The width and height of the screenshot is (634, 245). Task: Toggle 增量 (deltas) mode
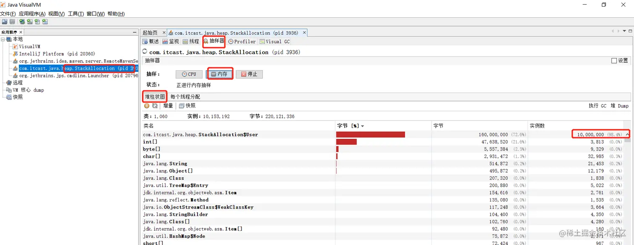pos(168,106)
